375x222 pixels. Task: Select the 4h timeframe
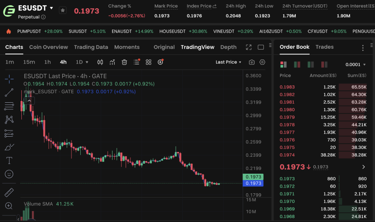[x=63, y=62]
